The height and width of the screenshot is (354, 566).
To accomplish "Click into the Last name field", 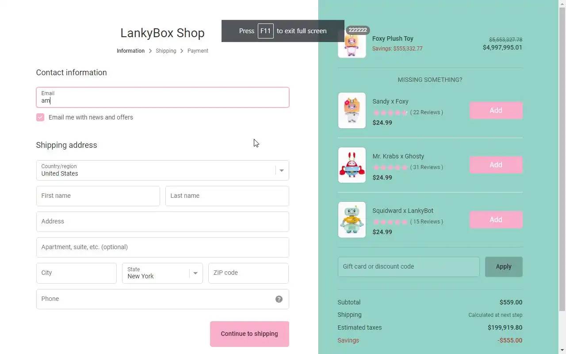I will pos(227,196).
